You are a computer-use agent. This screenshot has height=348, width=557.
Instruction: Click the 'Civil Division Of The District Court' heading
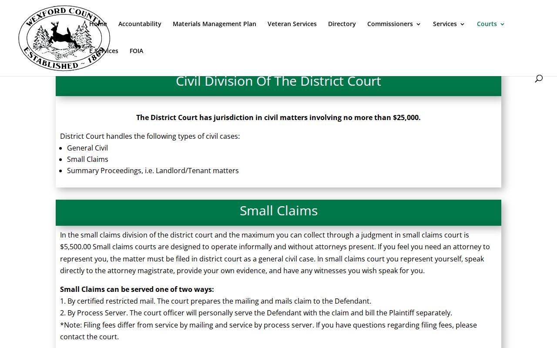278,81
